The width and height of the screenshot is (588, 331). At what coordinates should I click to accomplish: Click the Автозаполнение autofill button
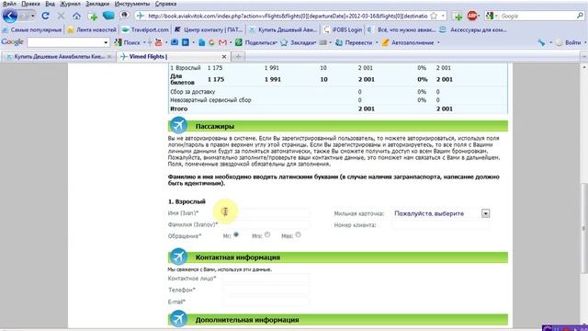tap(408, 43)
